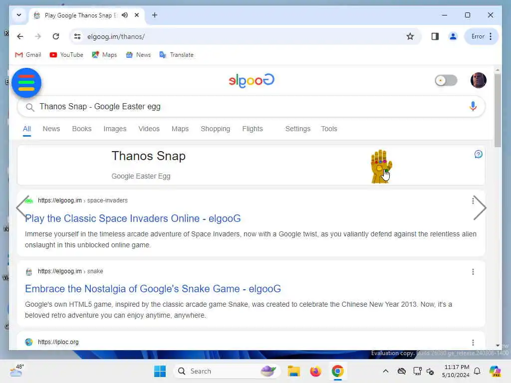The image size is (511, 383).
Task: Close the Thanos Snap tab
Action: (137, 15)
